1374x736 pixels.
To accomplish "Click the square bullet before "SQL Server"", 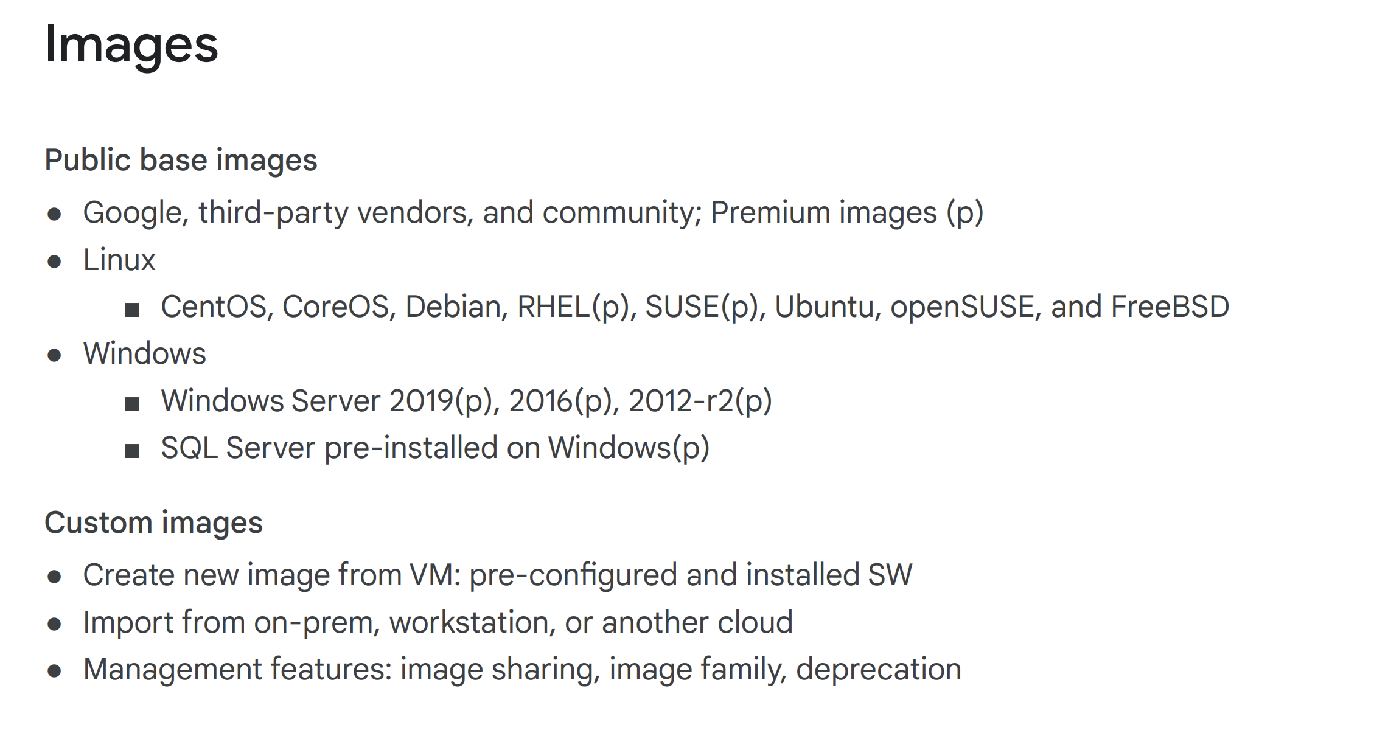I will (132, 451).
